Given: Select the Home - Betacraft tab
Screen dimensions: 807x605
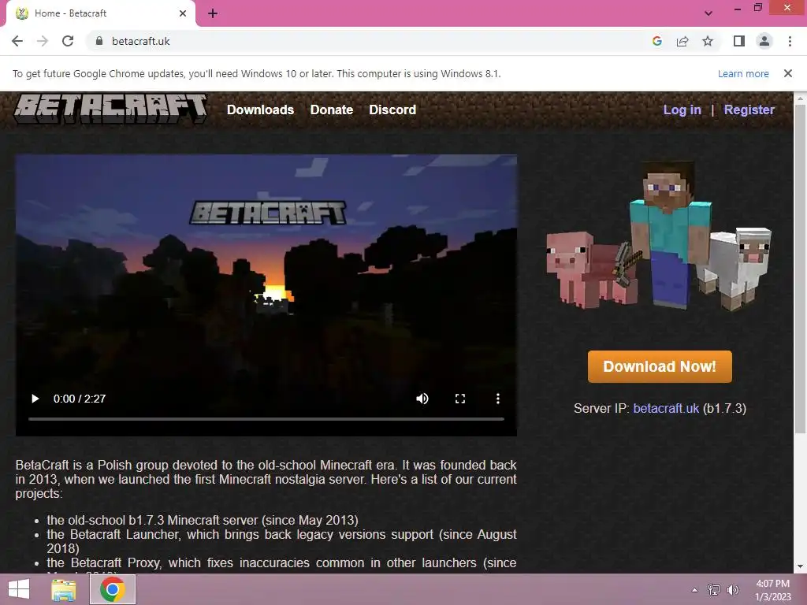Looking at the screenshot, I should click(100, 13).
